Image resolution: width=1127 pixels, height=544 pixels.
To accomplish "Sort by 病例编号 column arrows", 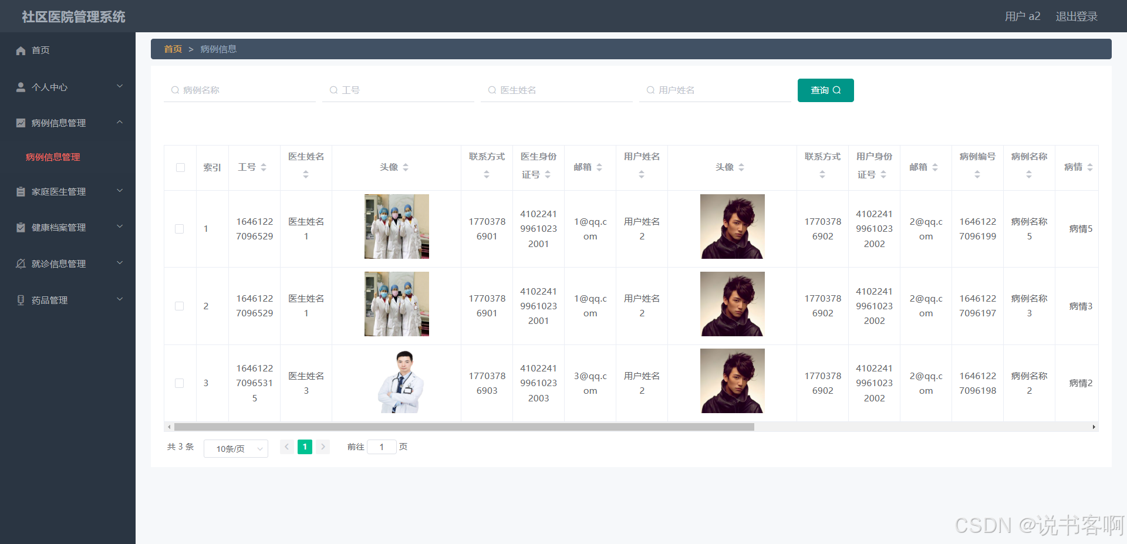I will coord(977,174).
